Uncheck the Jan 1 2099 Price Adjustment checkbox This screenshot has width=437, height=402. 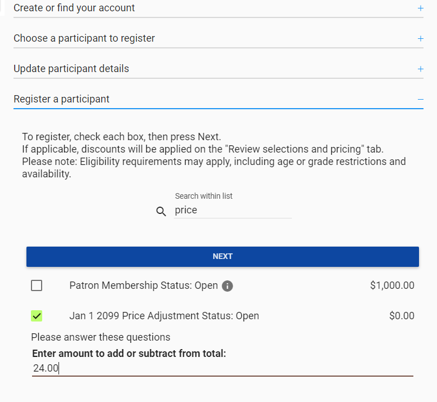click(37, 316)
